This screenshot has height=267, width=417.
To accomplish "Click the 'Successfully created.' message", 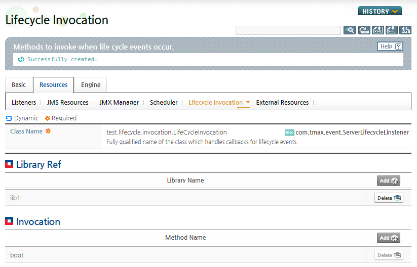I will coord(62,59).
